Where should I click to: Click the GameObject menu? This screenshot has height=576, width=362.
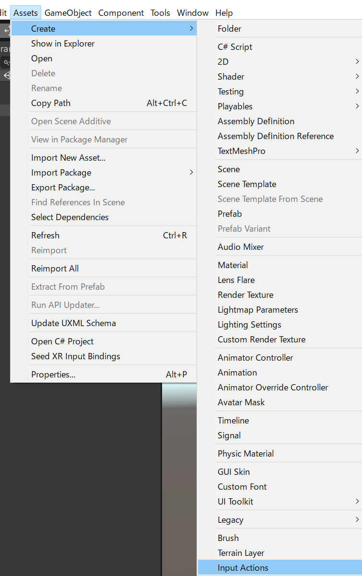coord(68,12)
